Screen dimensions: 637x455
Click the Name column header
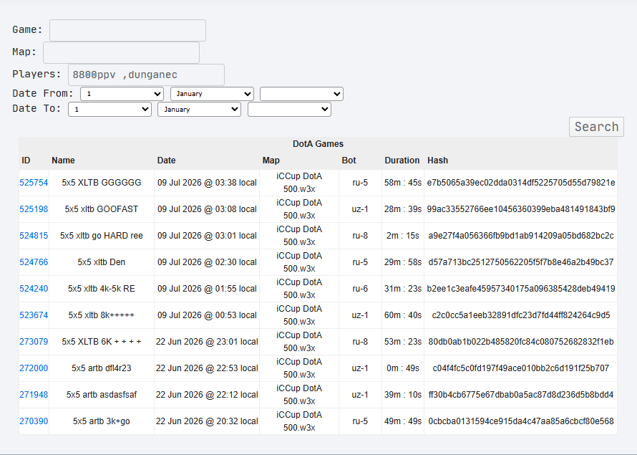click(x=63, y=161)
